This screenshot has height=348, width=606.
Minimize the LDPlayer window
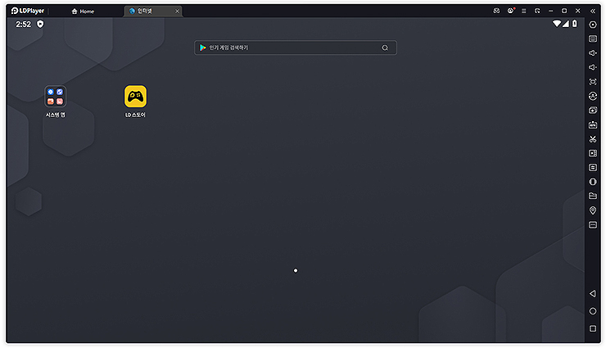coord(551,11)
